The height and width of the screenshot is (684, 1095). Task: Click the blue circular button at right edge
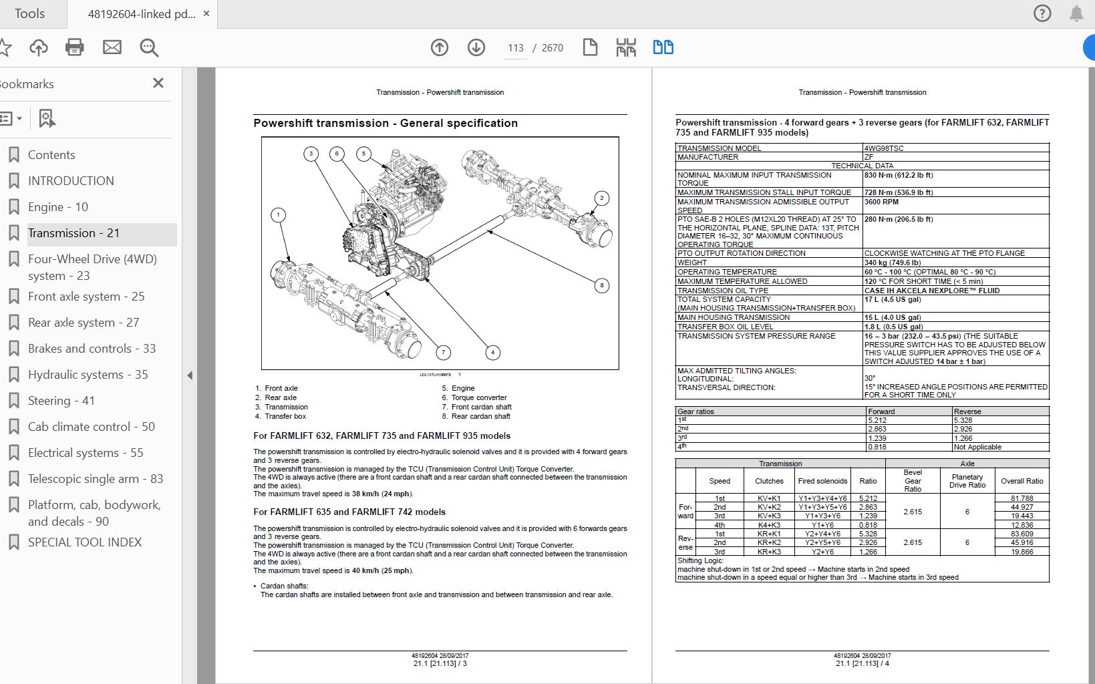coord(1089,47)
